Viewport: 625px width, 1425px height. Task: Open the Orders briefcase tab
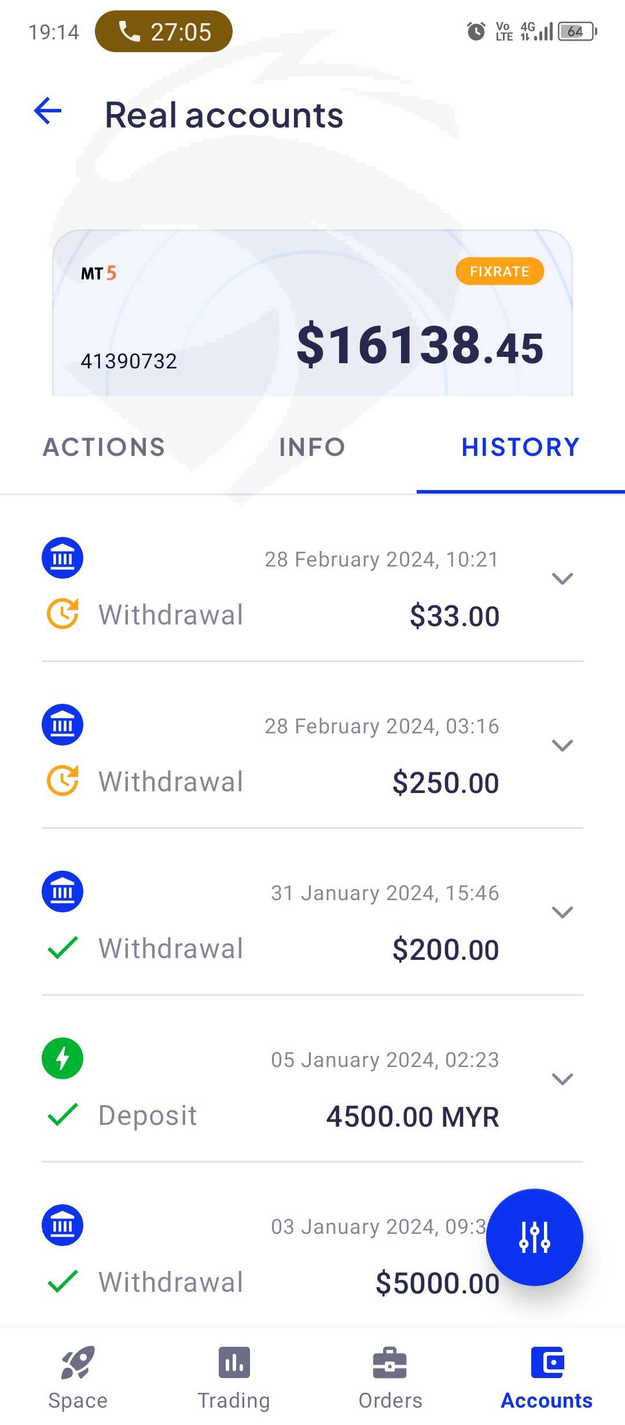click(390, 1377)
